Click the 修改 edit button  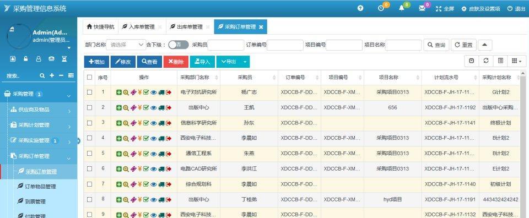123,62
